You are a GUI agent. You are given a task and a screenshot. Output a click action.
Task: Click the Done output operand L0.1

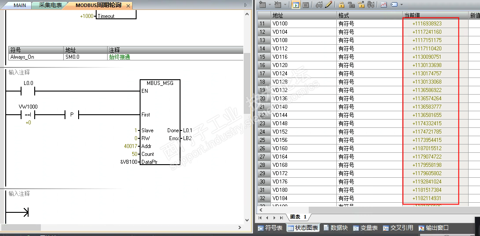tap(188, 130)
